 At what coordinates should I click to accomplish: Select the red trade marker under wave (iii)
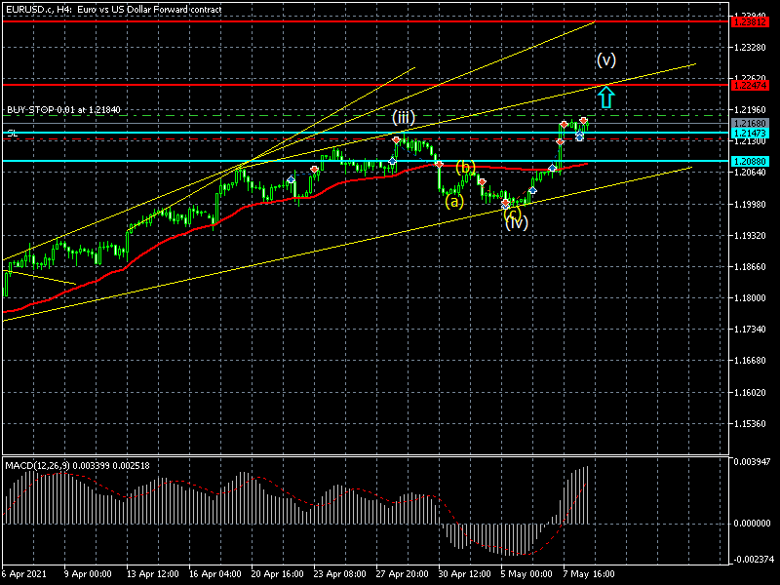pyautogui.click(x=397, y=139)
